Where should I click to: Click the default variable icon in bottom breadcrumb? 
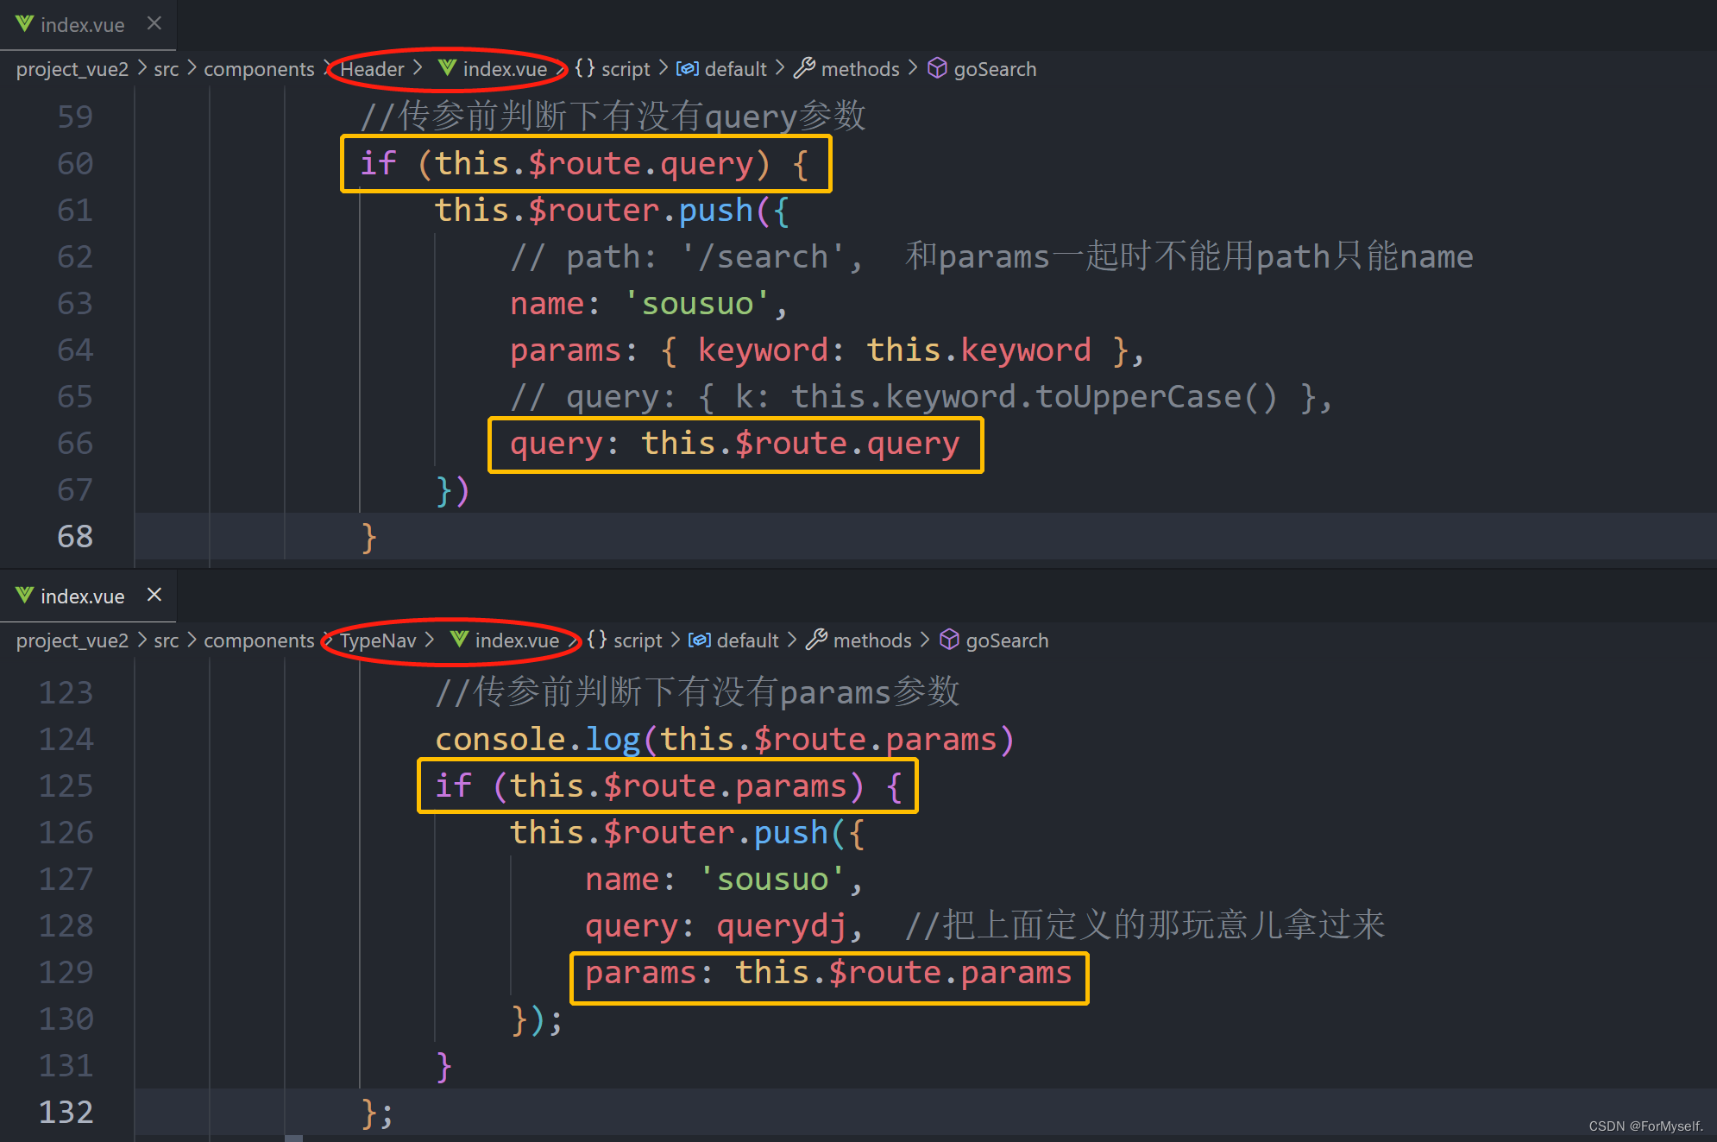point(700,640)
